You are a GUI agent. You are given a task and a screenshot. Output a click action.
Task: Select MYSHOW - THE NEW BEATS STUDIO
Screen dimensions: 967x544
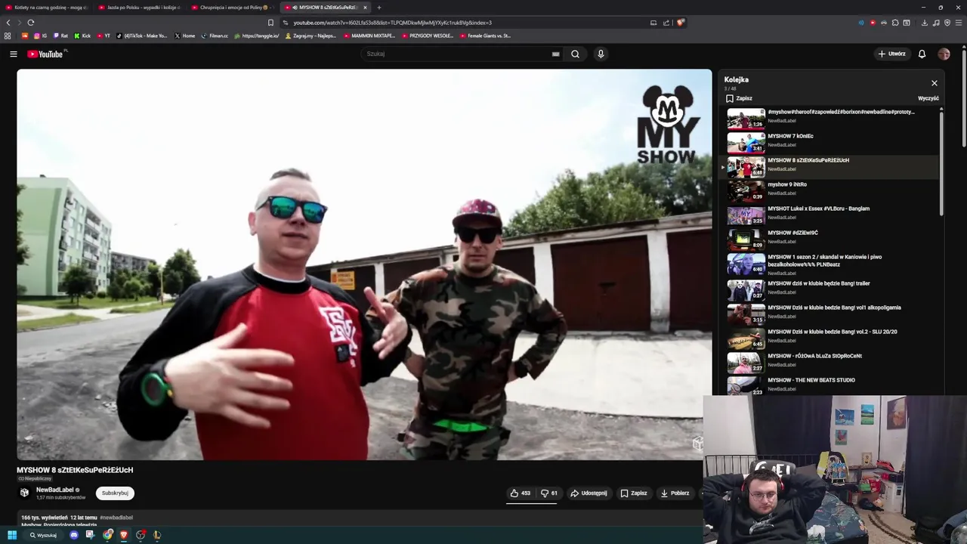831,384
